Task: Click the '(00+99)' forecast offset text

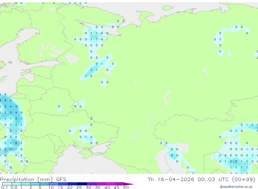Action: 244,179
